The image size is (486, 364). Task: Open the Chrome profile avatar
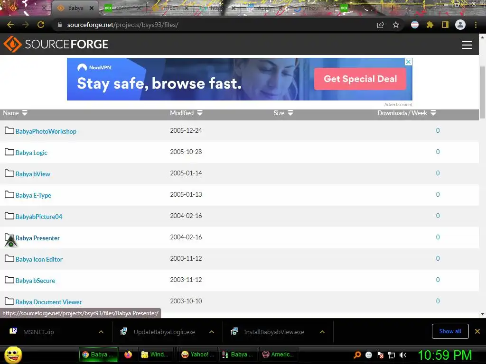coord(460,25)
